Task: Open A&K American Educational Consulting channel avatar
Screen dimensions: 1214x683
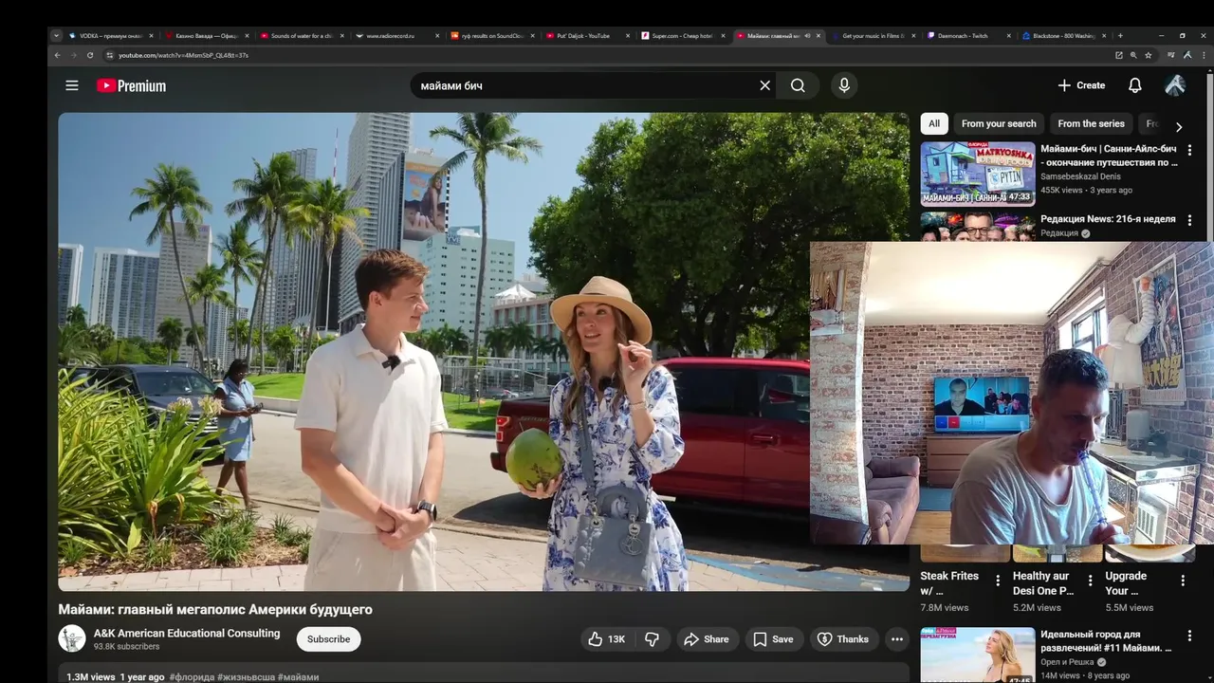Action: click(x=72, y=638)
